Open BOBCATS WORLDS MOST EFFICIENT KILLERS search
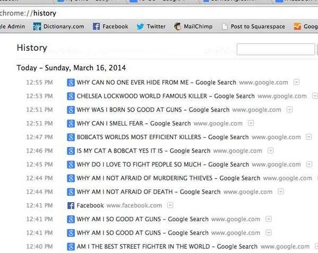The image size is (318, 253). pyautogui.click(x=162, y=137)
